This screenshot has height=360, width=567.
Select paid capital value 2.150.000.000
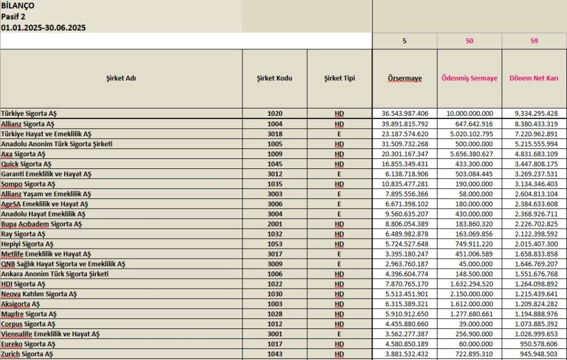click(x=470, y=294)
